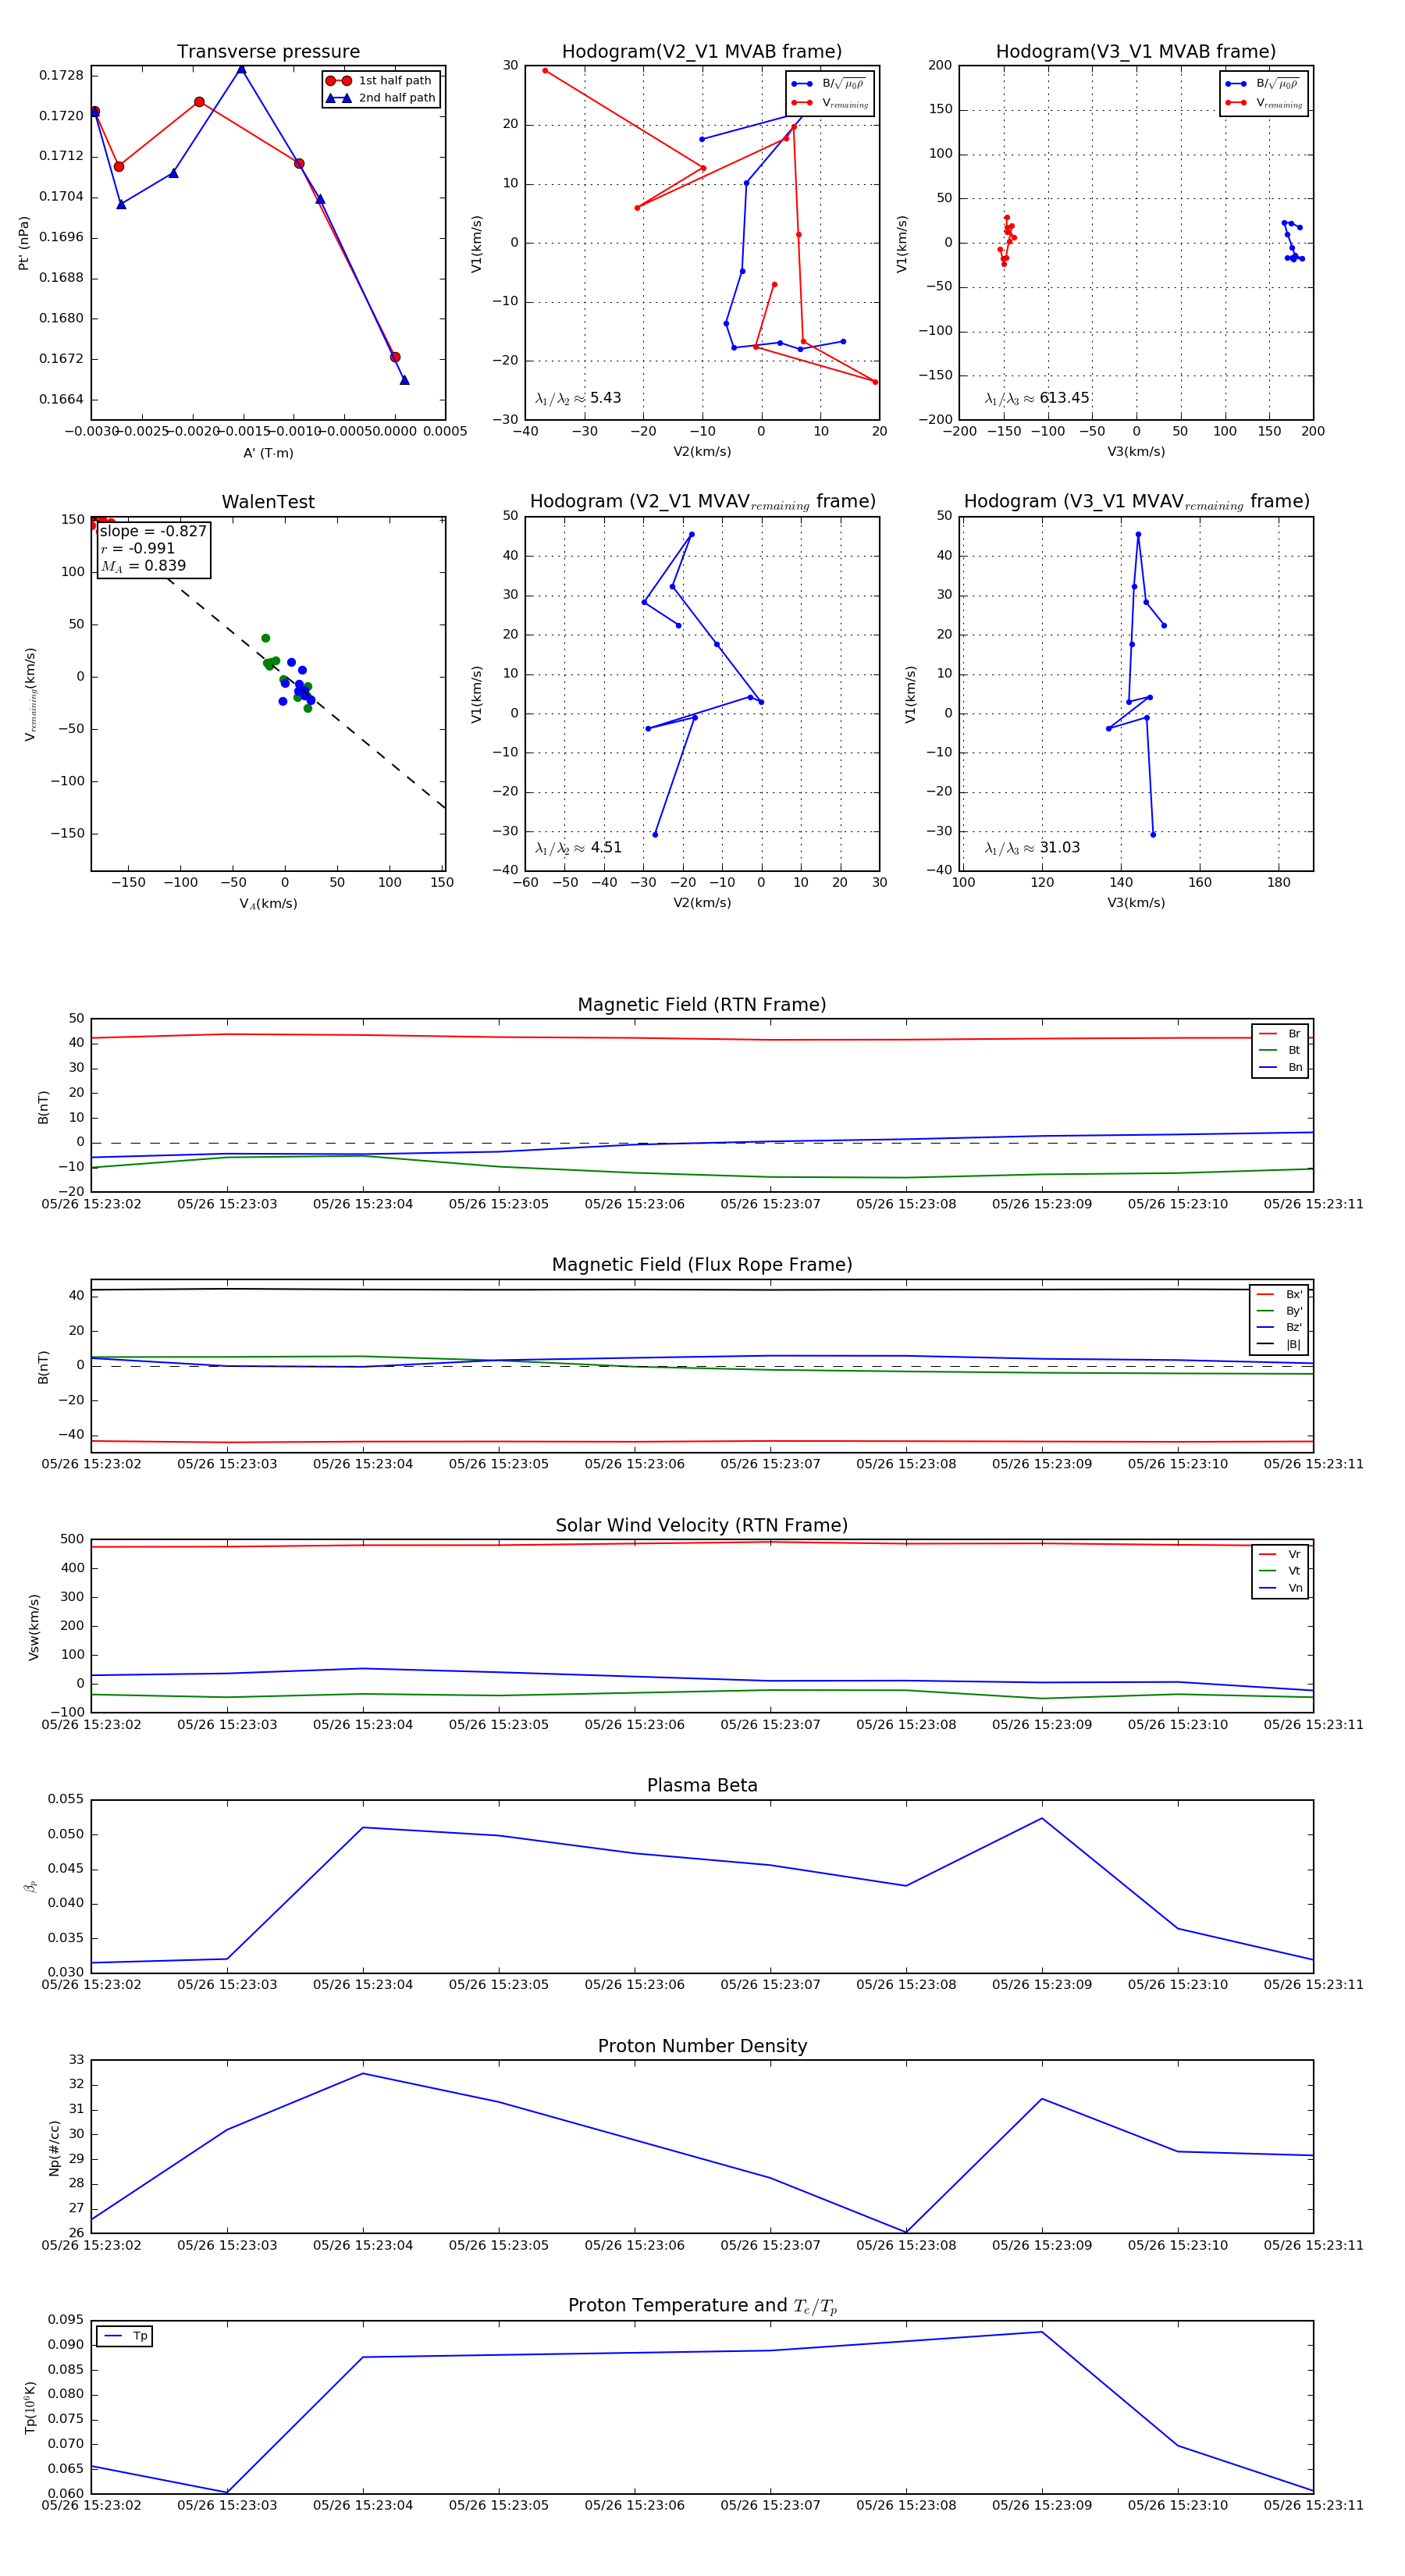
Task: Click the 'slope = -0.827' annotation
Action: point(153,532)
